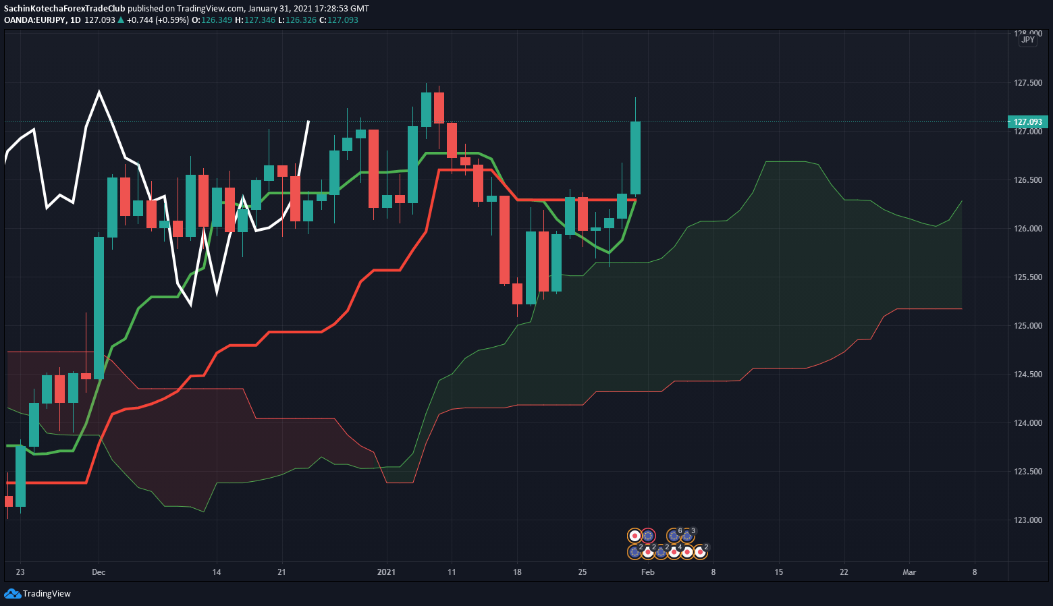Click the 124.000 price axis label
1053x606 pixels.
coord(1028,423)
